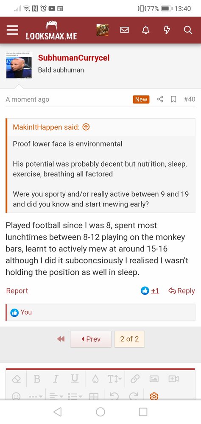Image resolution: width=201 pixels, height=424 pixels.
Task: Open the text color droplet picker
Action: (95, 379)
